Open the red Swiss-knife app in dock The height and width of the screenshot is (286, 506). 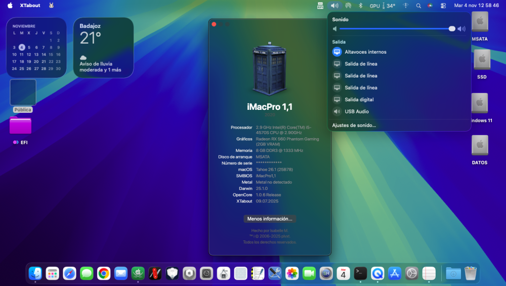[x=155, y=273]
